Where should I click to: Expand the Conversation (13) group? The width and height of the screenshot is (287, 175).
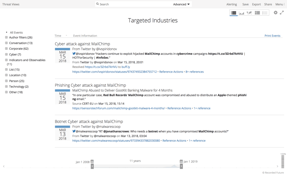(6, 43)
